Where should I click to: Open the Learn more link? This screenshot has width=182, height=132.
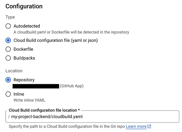pos(136,126)
